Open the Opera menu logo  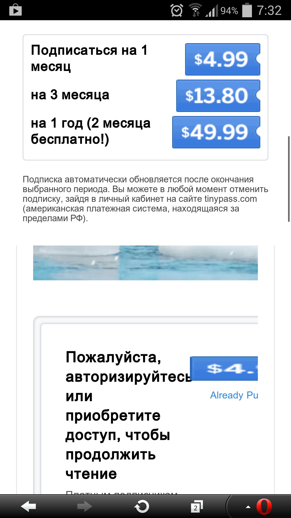pos(264,507)
